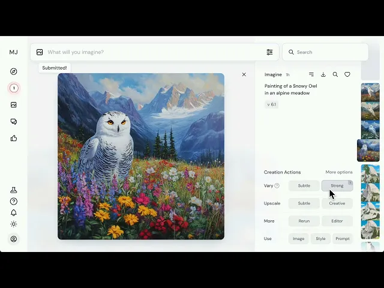Click the magnifier icon in the Search box

point(291,52)
